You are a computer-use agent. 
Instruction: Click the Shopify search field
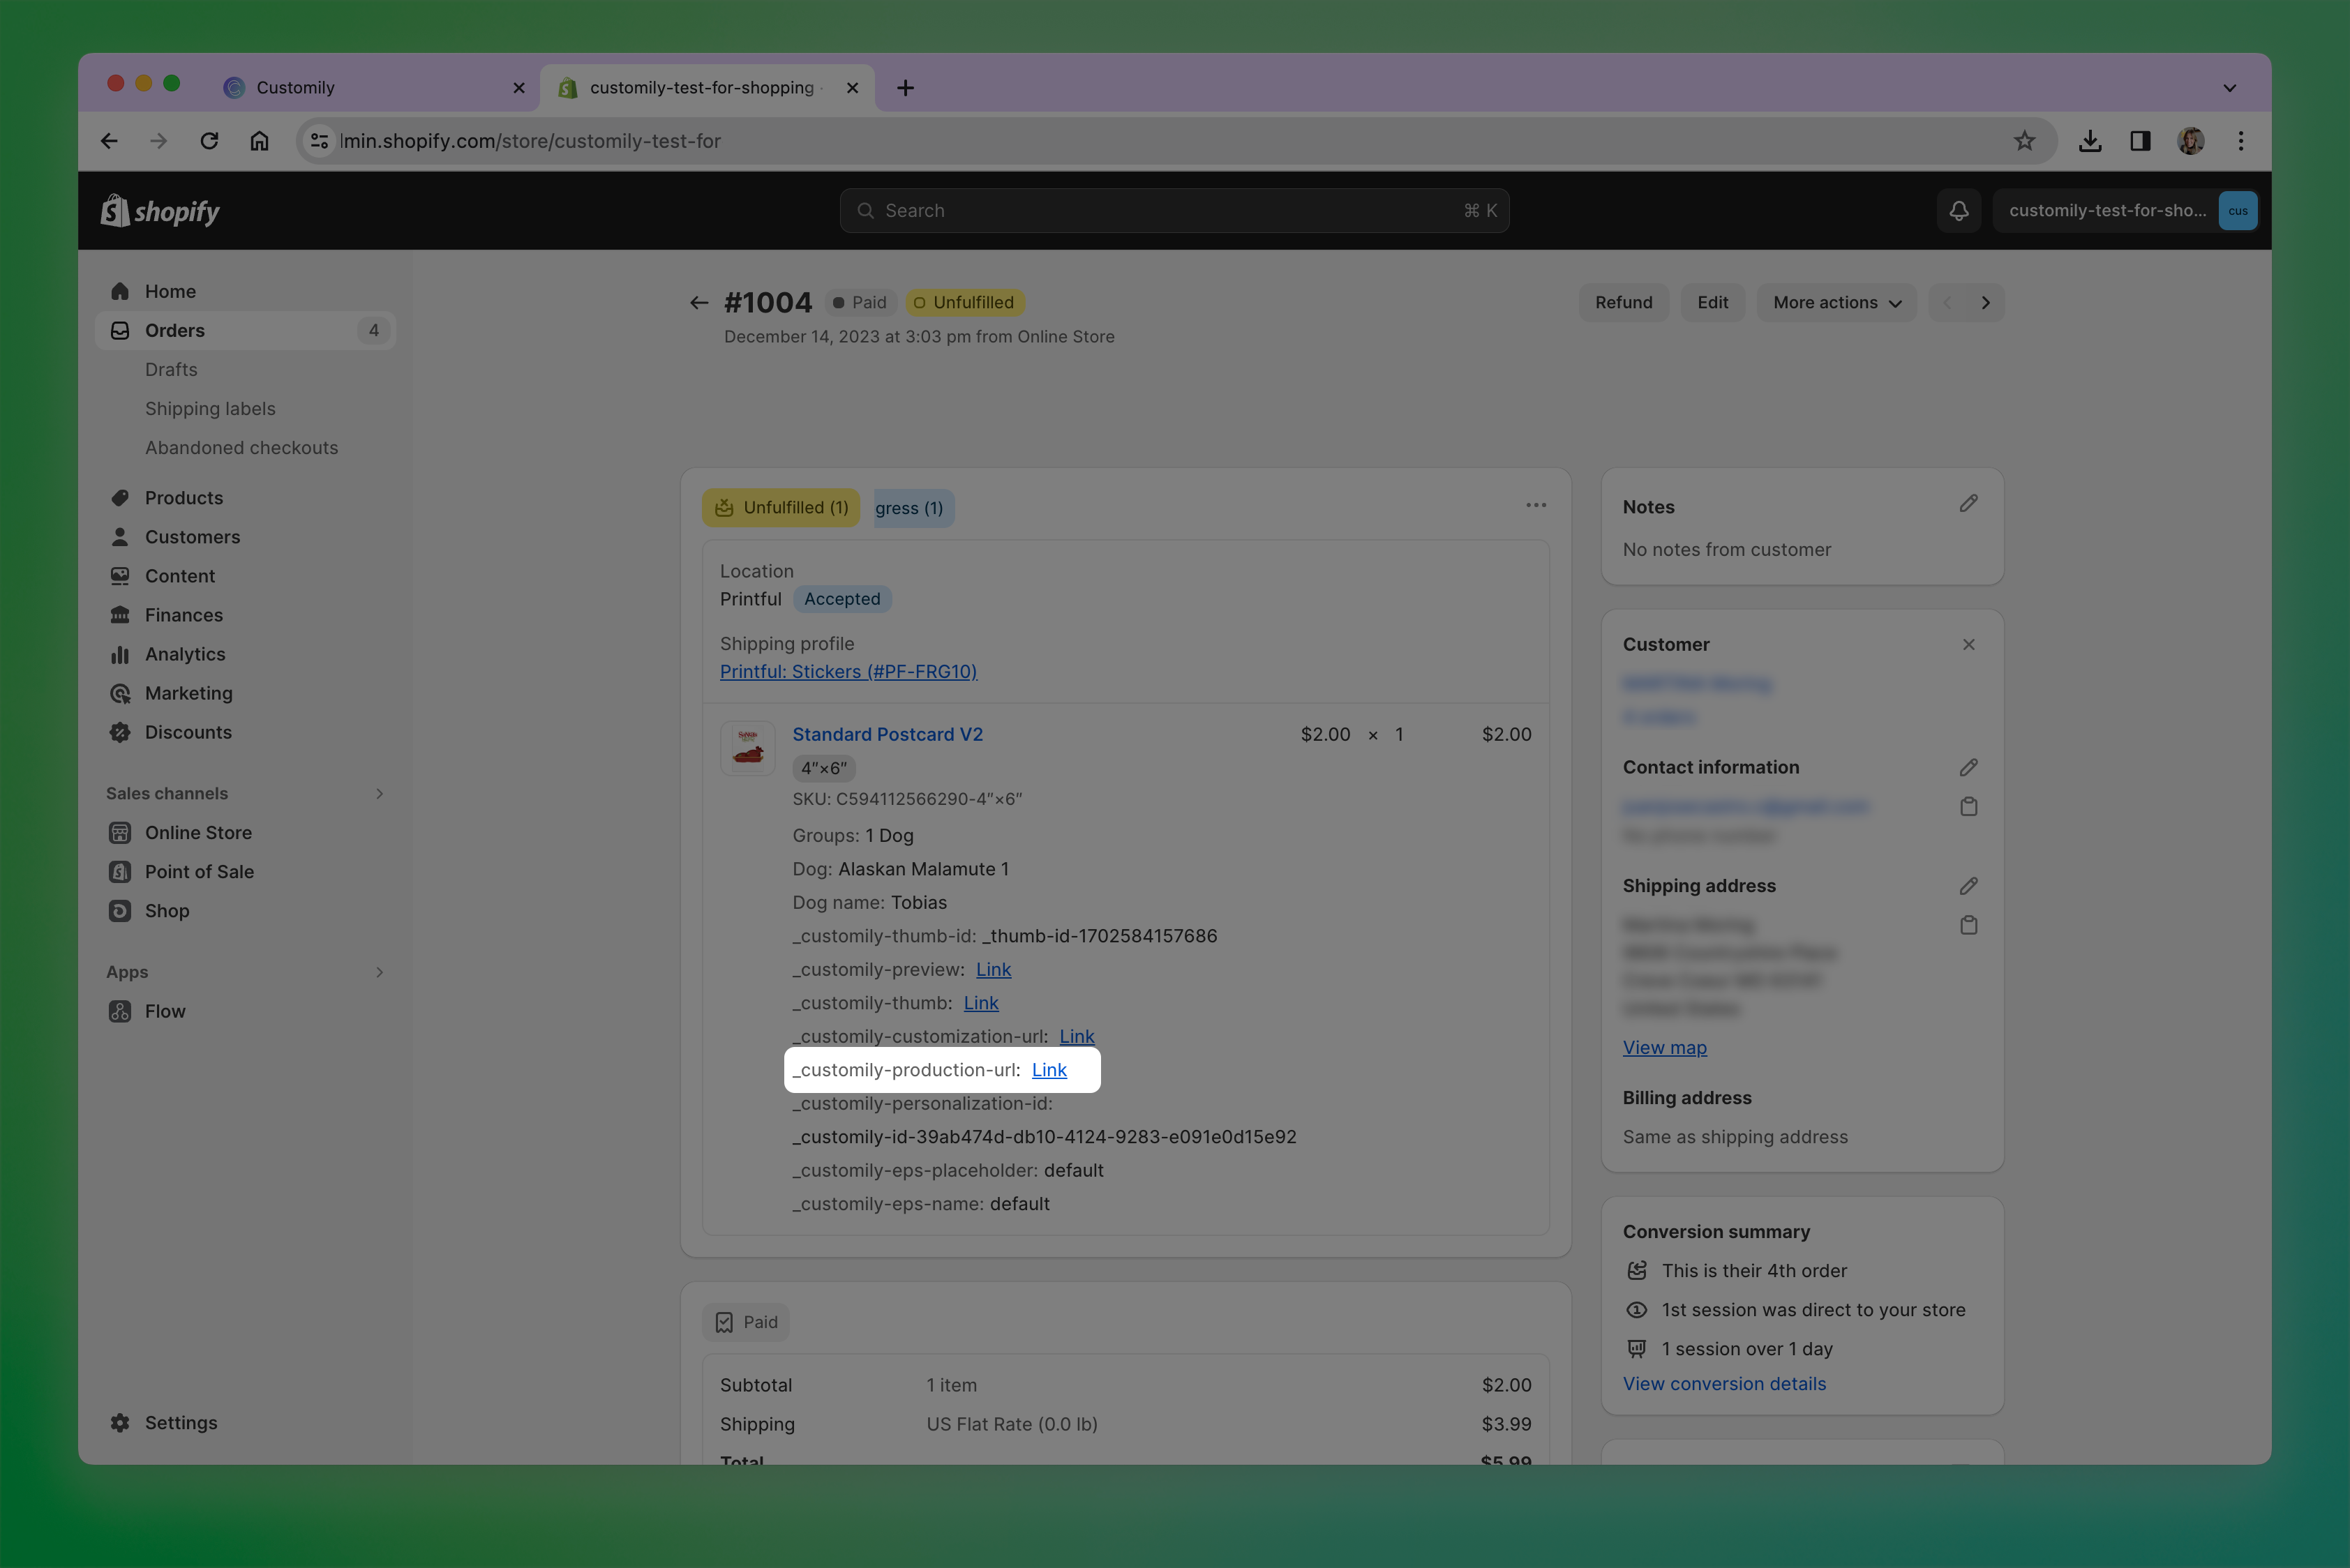click(x=1174, y=211)
